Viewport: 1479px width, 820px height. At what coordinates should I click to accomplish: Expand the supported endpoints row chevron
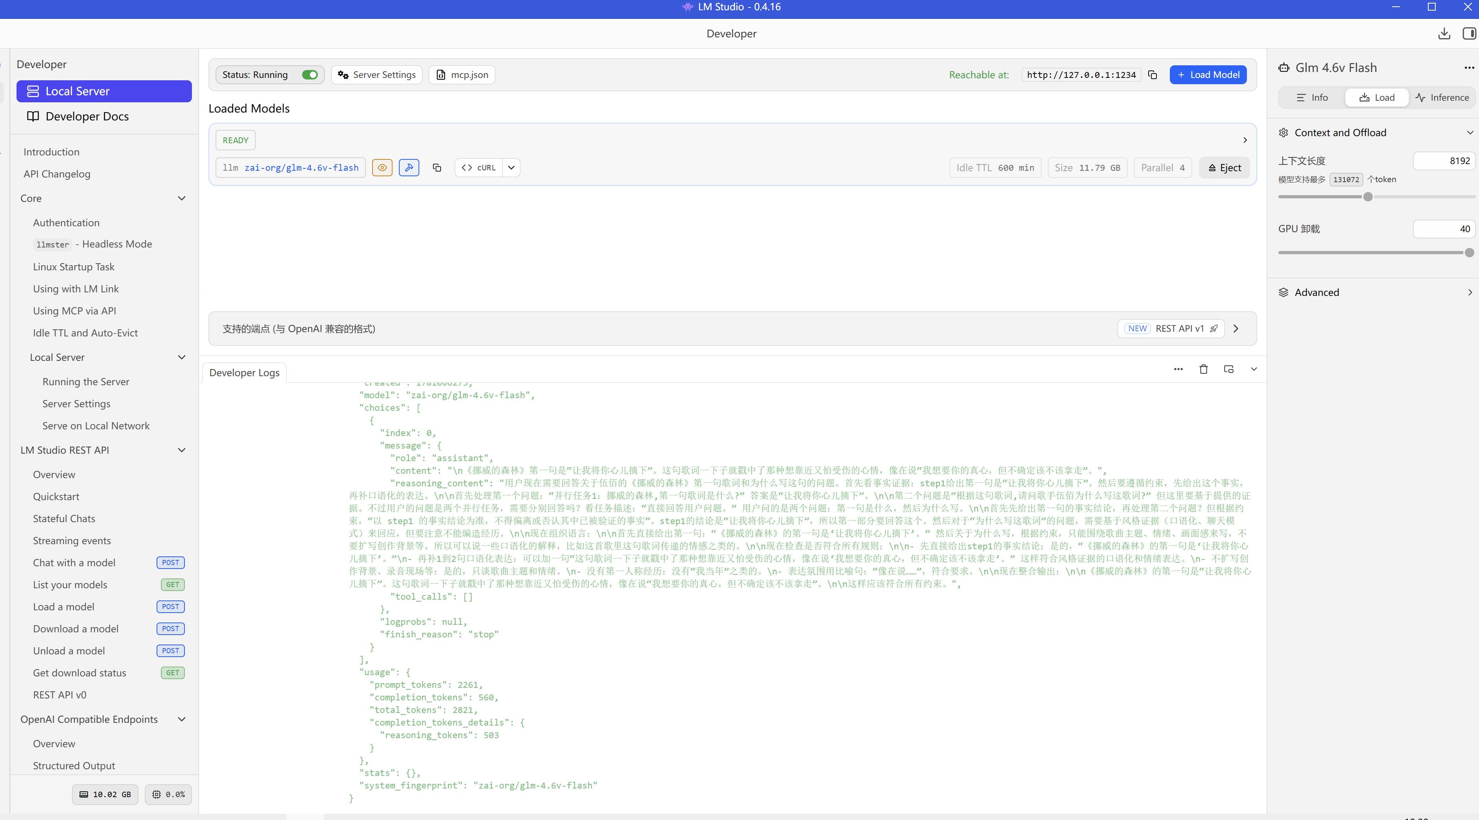pyautogui.click(x=1236, y=329)
